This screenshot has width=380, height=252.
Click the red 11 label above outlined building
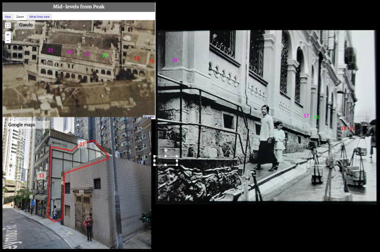tap(83, 144)
